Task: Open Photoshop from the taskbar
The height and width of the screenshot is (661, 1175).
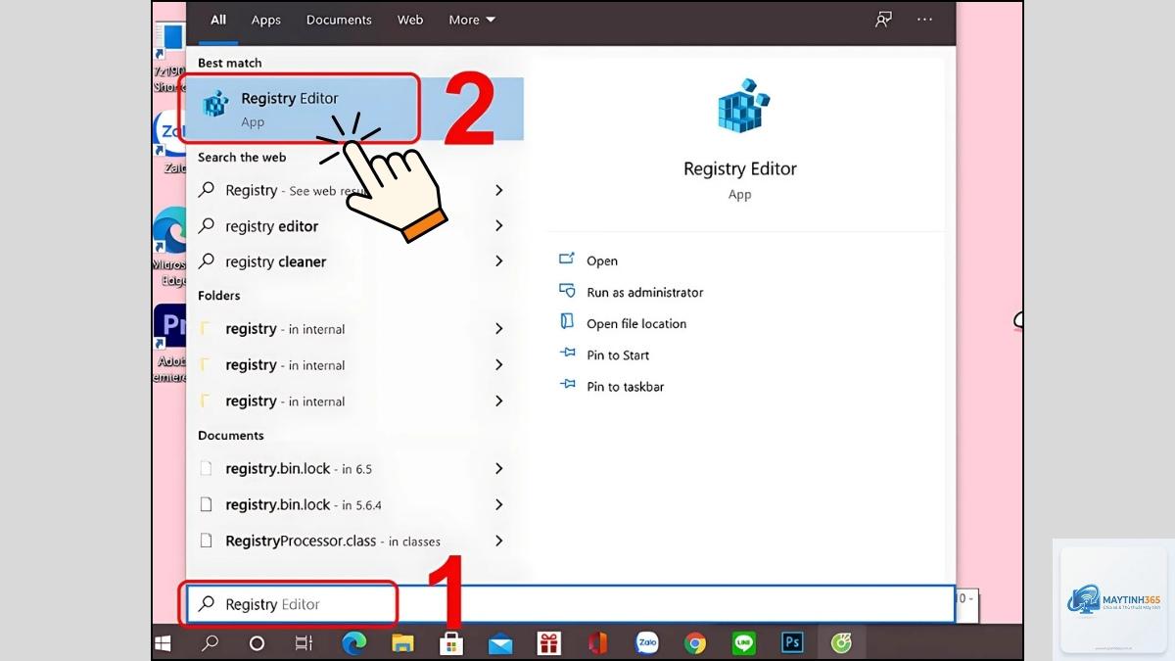Action: pos(793,643)
